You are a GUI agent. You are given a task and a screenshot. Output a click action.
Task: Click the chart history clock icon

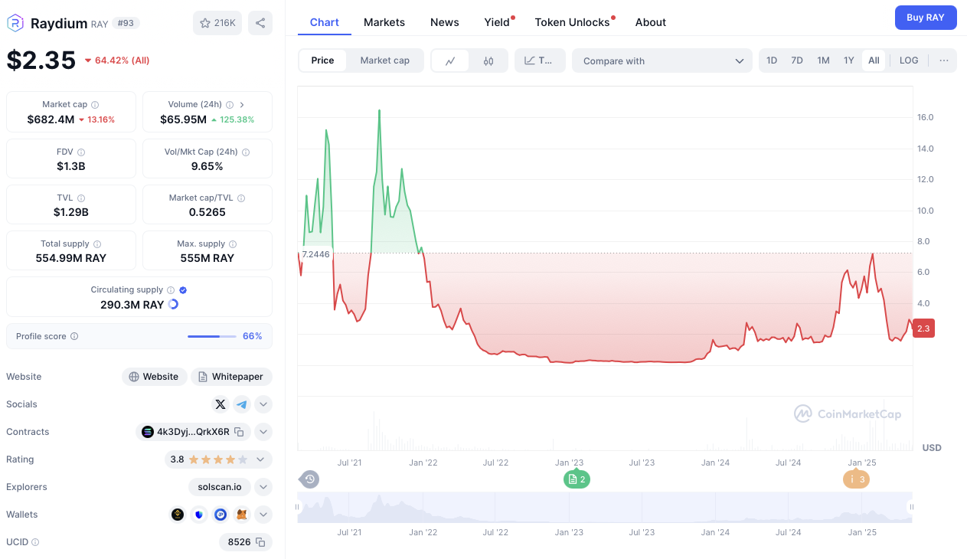click(309, 479)
